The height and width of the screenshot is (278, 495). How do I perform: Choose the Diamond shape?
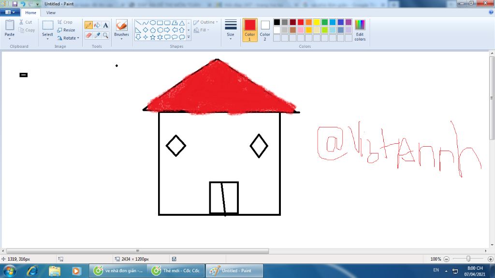pos(146,30)
